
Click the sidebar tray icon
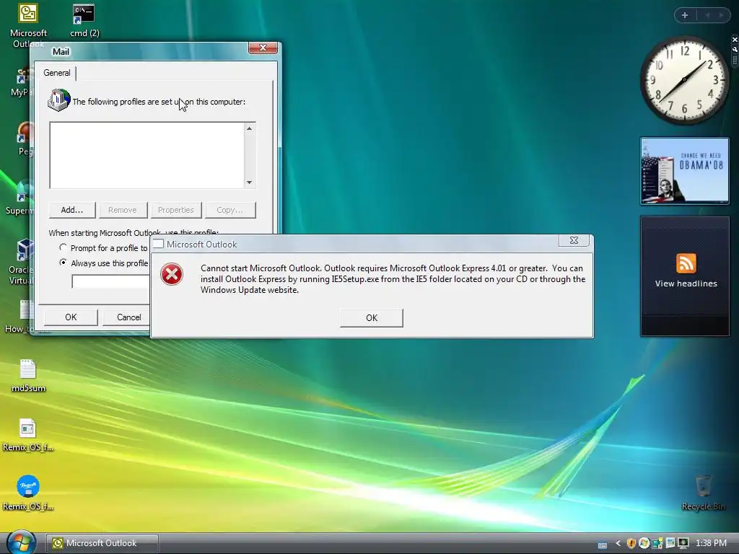670,543
